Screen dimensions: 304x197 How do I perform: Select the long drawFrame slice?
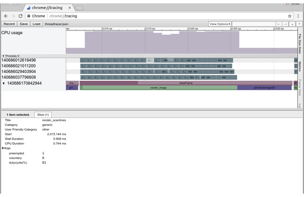186,83
